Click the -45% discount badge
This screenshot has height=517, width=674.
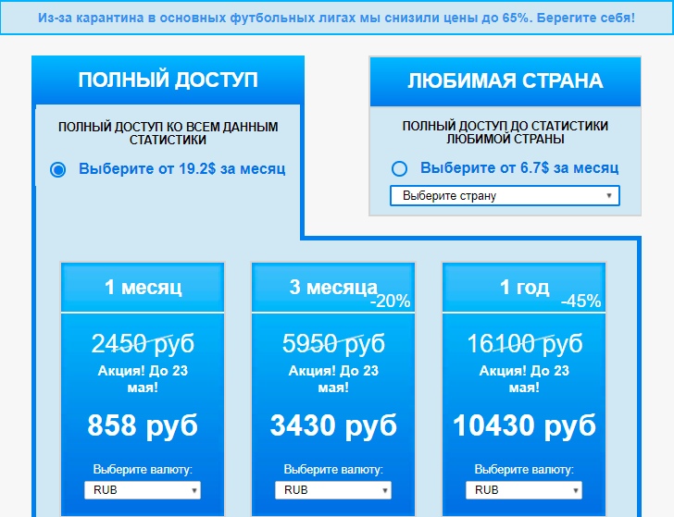pos(580,302)
